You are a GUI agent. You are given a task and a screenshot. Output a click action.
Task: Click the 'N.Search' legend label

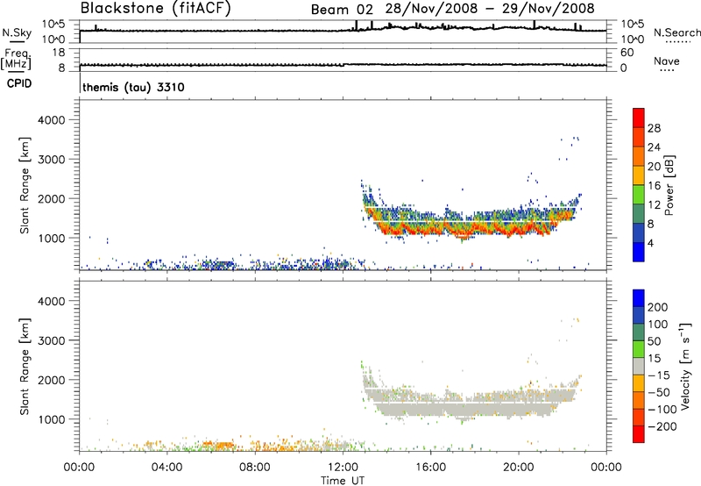tap(676, 32)
